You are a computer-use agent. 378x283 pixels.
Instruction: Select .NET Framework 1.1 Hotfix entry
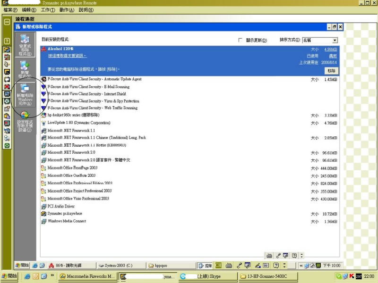pos(87,145)
